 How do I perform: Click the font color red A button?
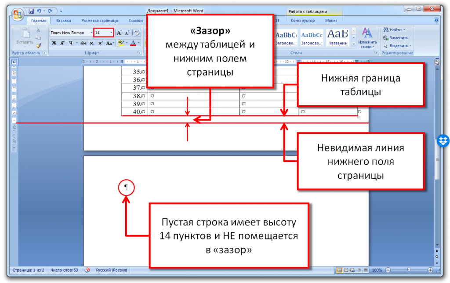(x=133, y=43)
